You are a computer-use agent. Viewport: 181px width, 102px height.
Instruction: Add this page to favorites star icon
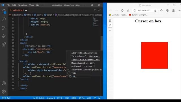point(155,10)
